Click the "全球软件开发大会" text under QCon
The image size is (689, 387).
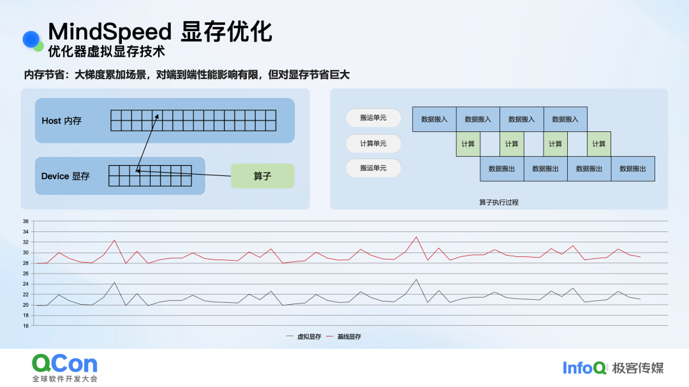[64, 379]
